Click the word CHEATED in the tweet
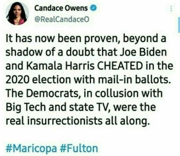The height and width of the screenshot is (156, 180). 120,66
